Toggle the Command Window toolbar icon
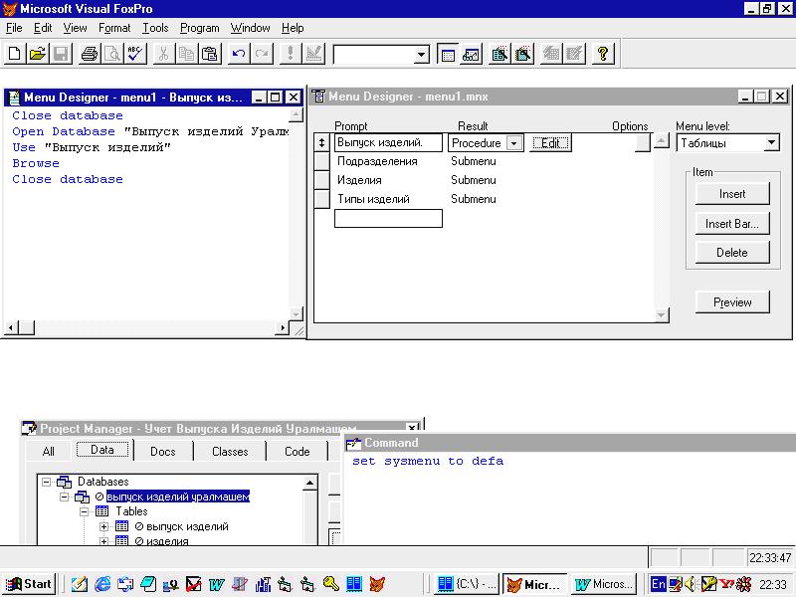796x597 pixels. [x=448, y=54]
